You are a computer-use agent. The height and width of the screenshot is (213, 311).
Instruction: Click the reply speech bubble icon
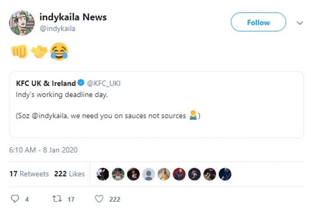[x=15, y=199]
